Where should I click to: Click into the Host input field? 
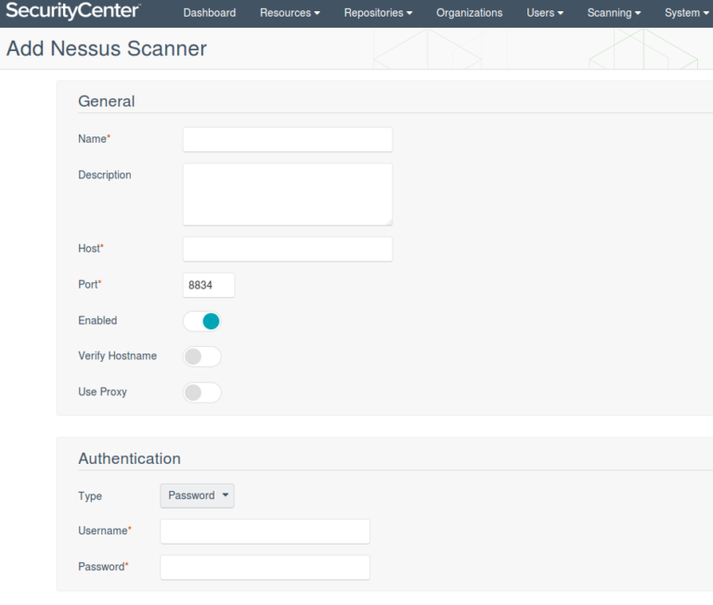[288, 249]
